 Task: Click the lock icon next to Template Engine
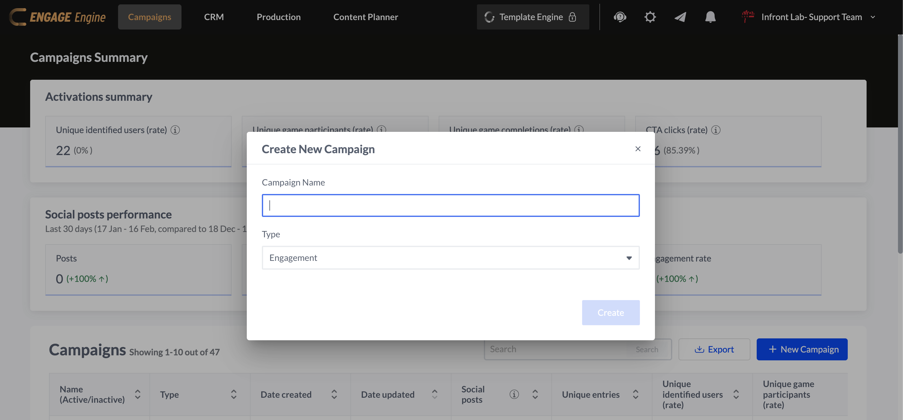point(573,17)
